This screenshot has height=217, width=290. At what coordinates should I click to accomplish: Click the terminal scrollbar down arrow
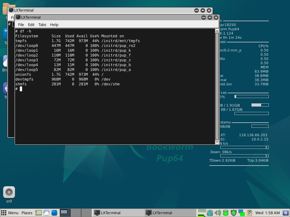[x=217, y=142]
